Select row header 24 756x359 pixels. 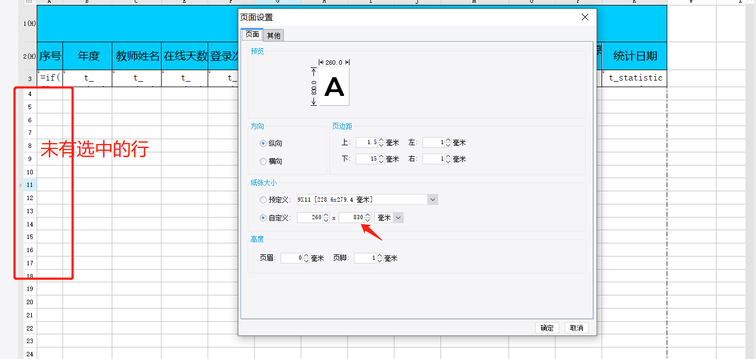coord(30,354)
